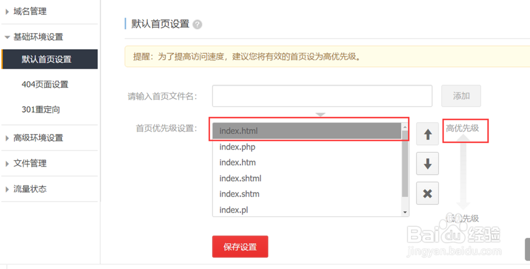Collapse the 基础环境设置 section
This screenshot has height=269, width=530.
tap(38, 37)
